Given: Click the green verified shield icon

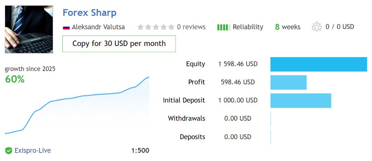Looking at the screenshot, I should tap(9, 151).
